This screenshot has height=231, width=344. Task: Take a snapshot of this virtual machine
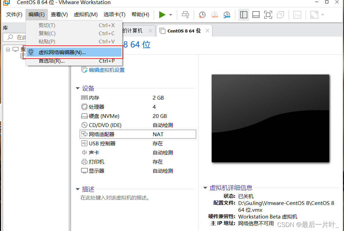pos(202,15)
